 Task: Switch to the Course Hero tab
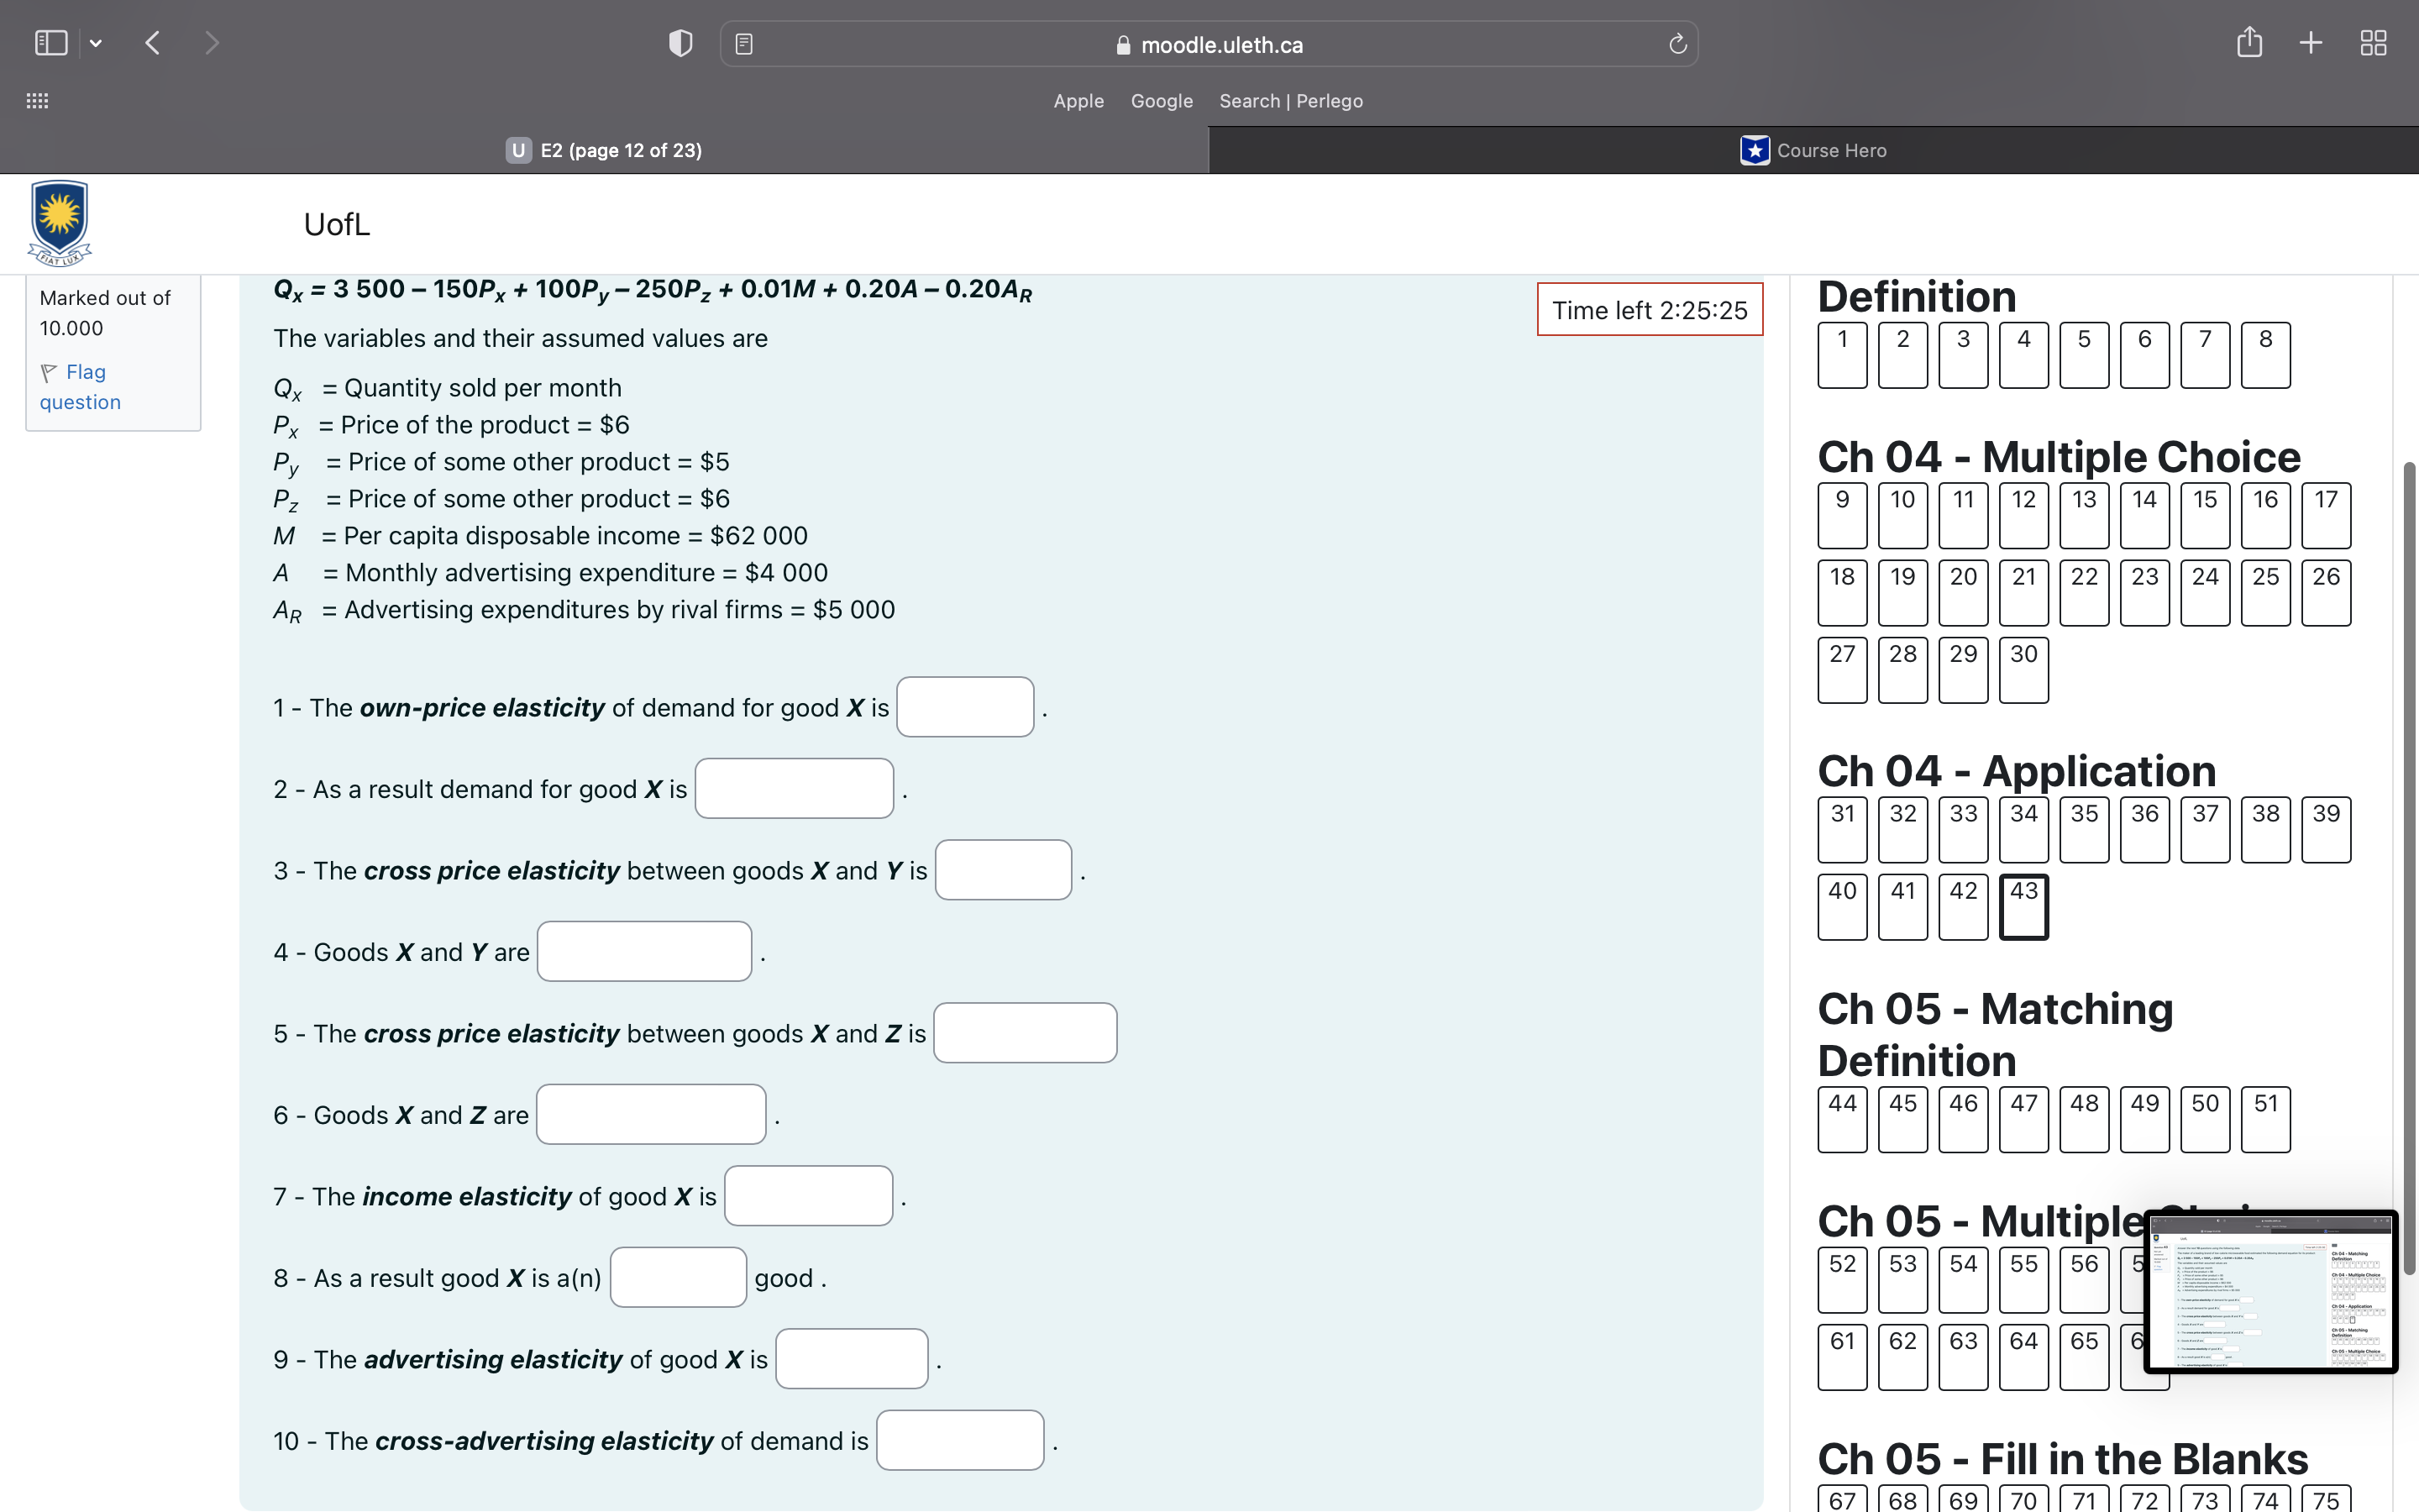[x=1813, y=150]
